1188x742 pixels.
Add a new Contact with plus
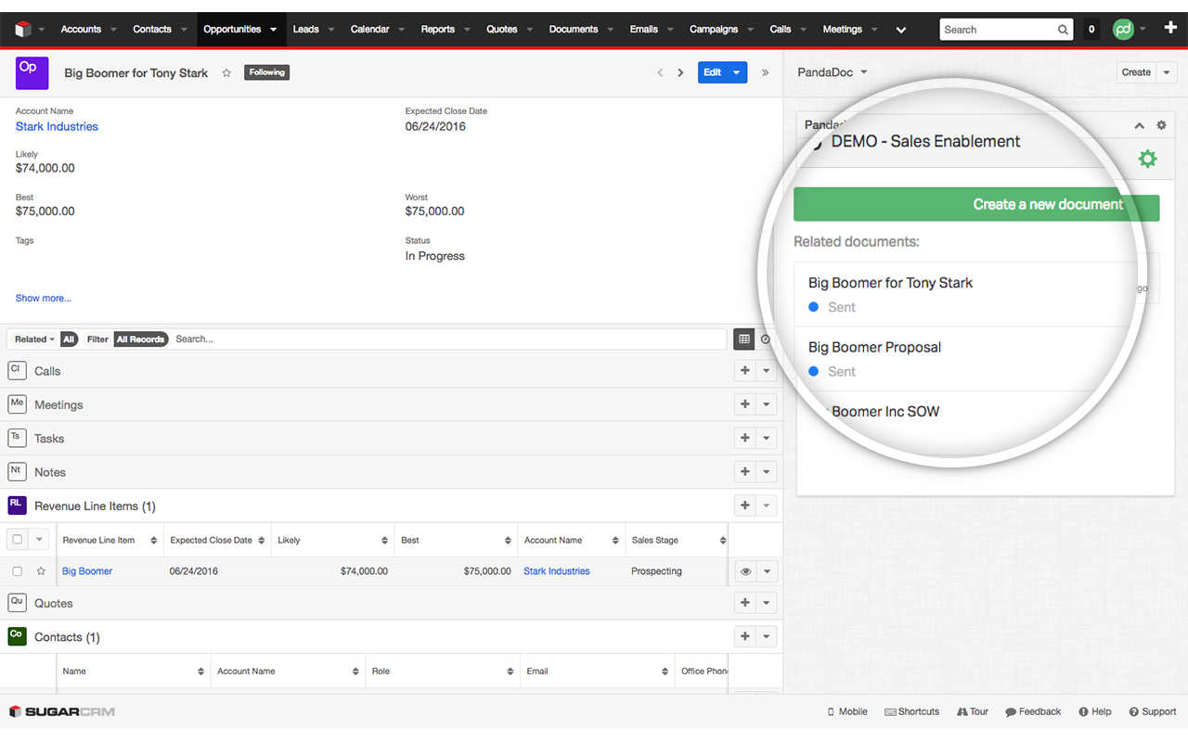744,636
